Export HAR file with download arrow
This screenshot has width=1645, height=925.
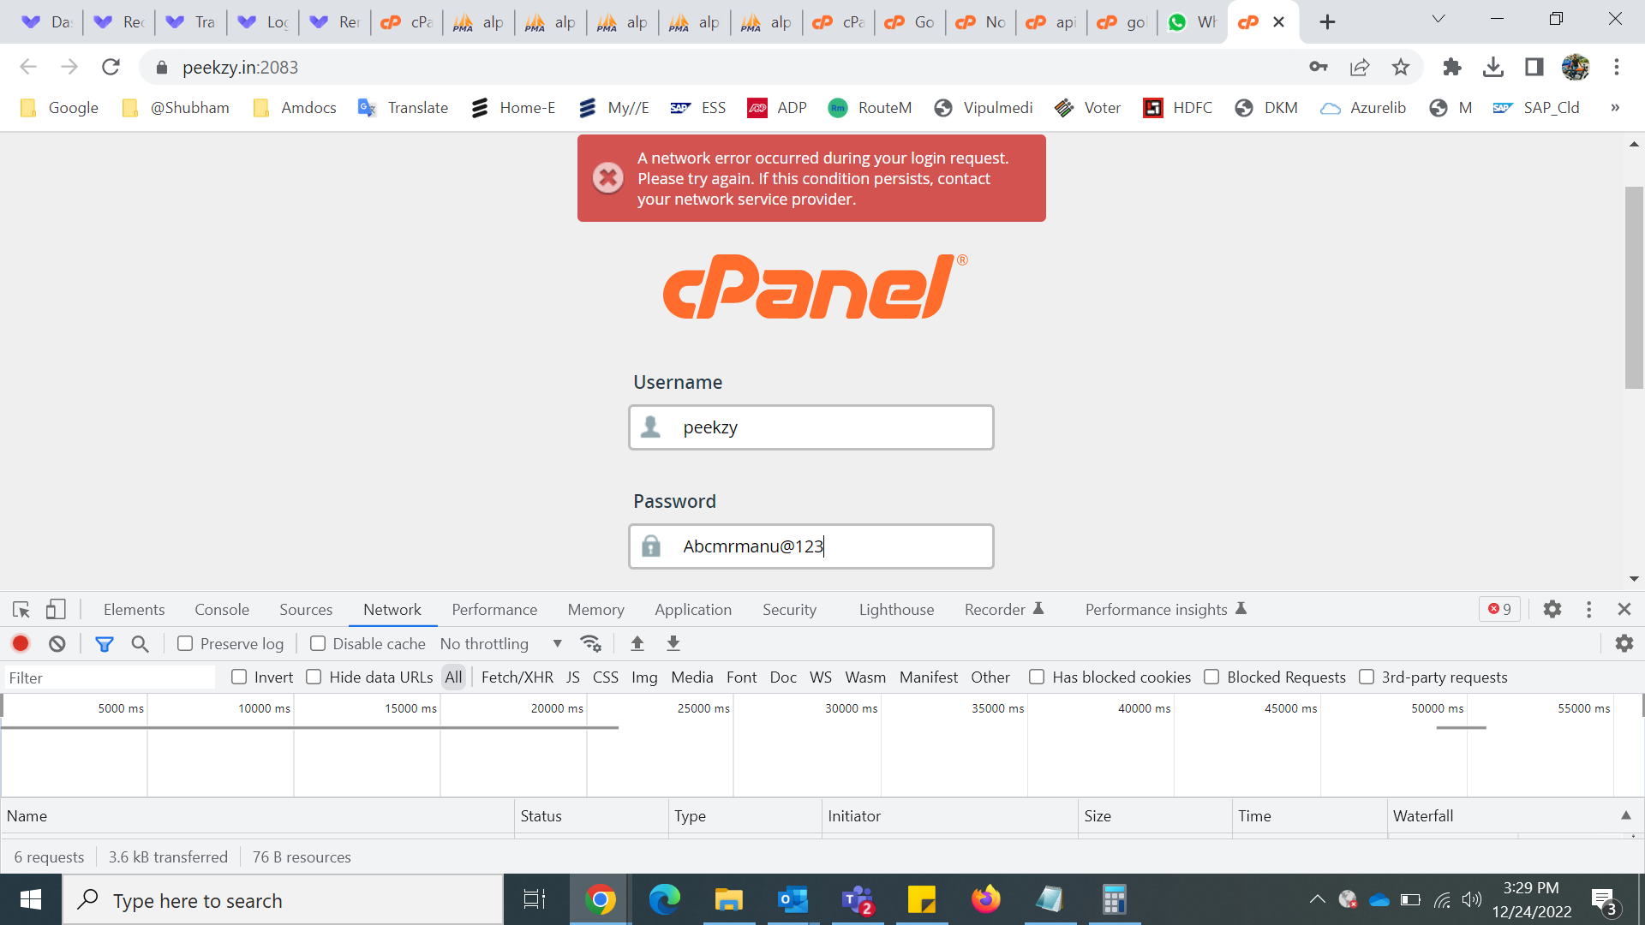(673, 643)
